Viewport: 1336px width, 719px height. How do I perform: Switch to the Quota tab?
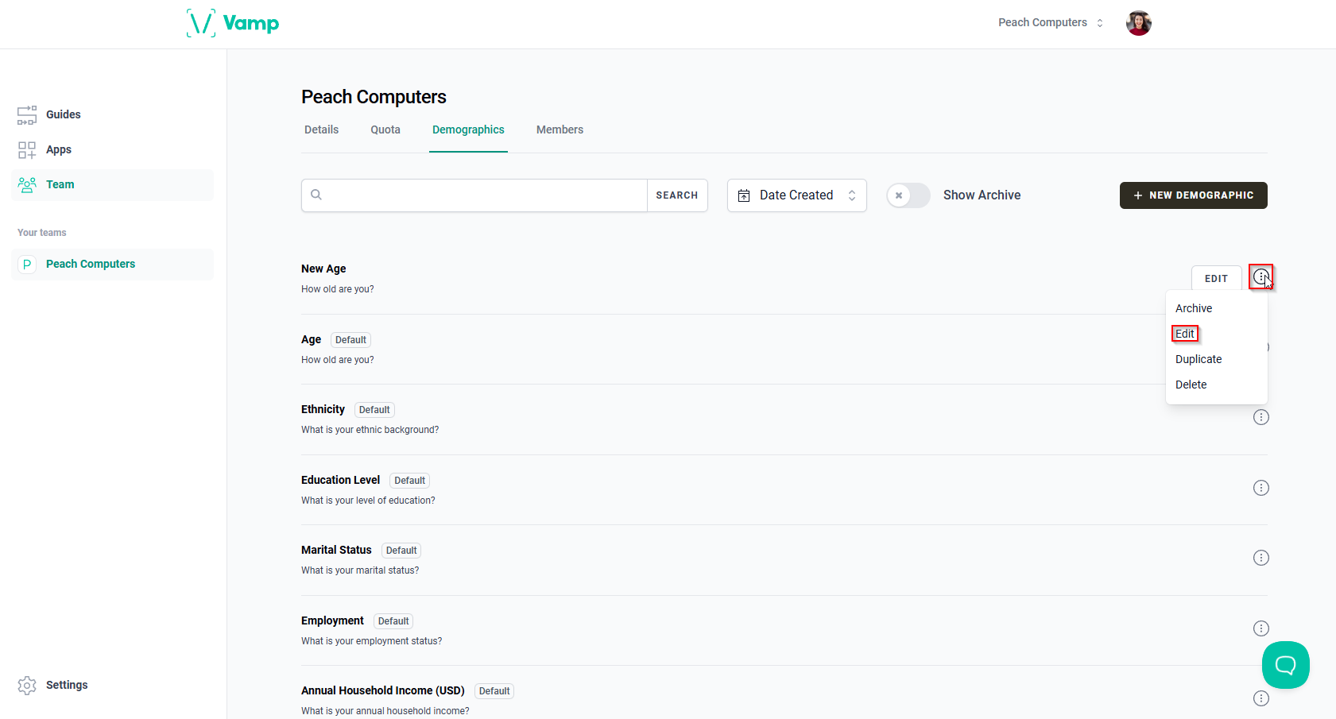[385, 129]
